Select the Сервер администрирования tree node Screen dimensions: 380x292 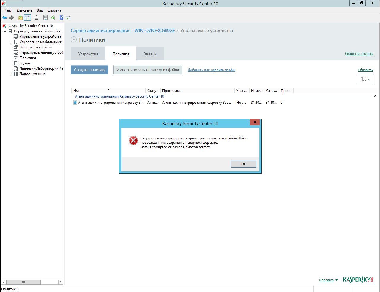pyautogui.click(x=38, y=31)
